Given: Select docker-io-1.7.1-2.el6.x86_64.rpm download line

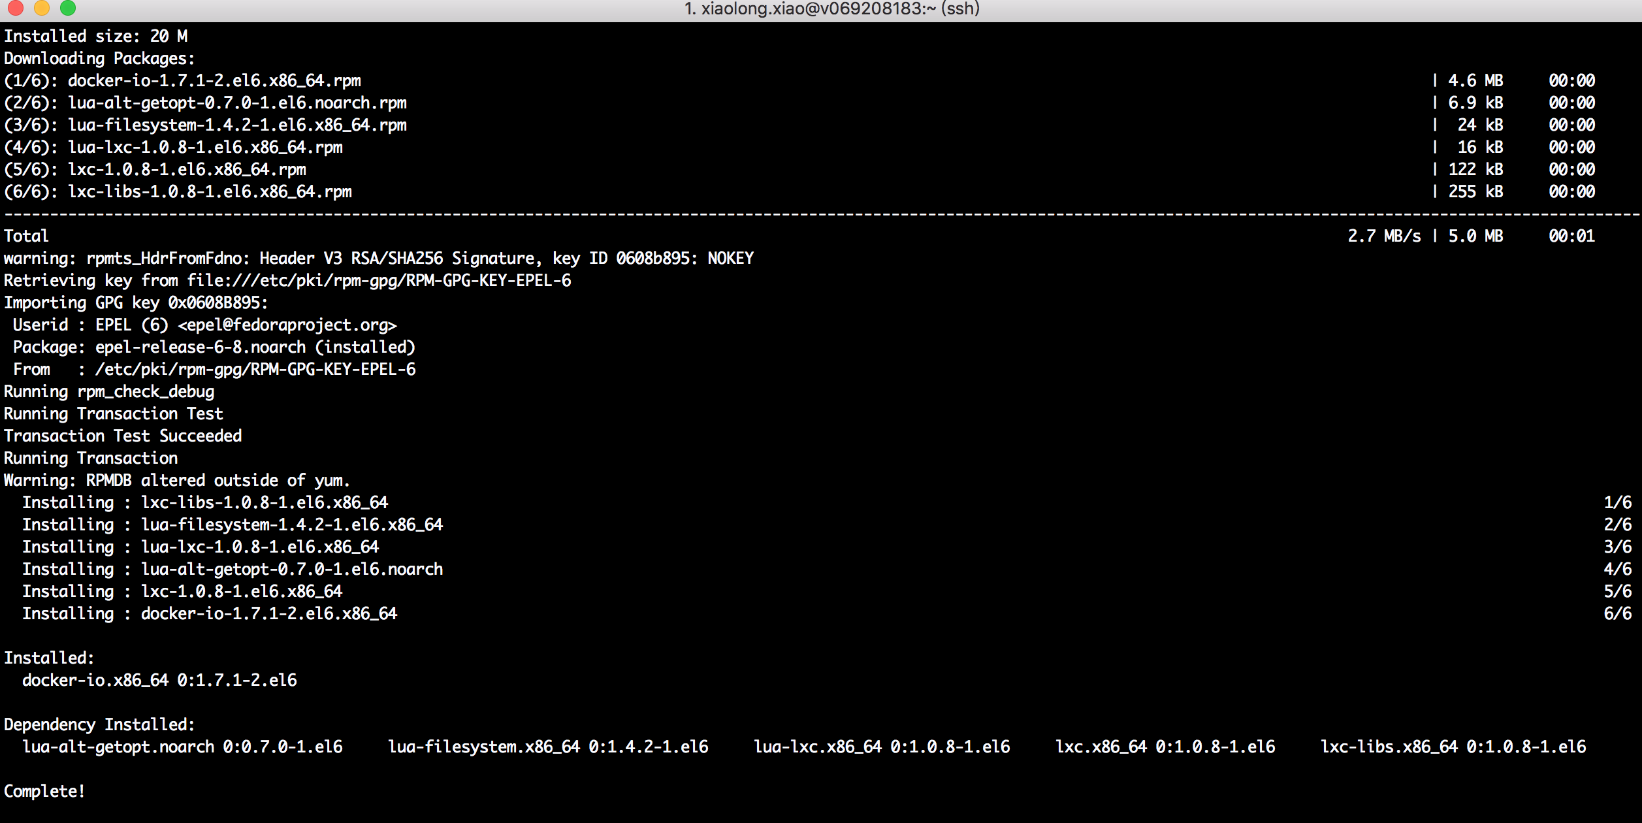Looking at the screenshot, I should [x=182, y=81].
